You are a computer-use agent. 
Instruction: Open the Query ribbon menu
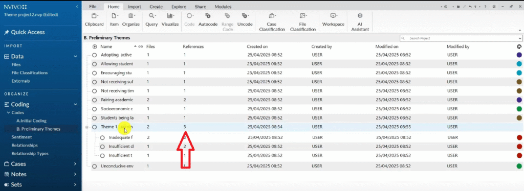tap(151, 20)
